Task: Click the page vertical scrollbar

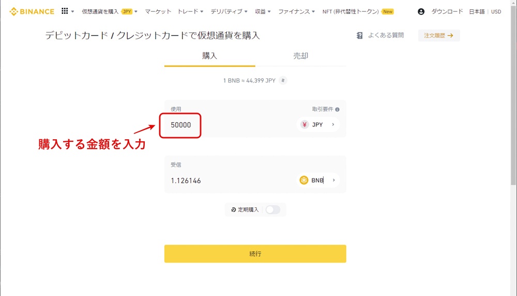Action: tap(513, 148)
